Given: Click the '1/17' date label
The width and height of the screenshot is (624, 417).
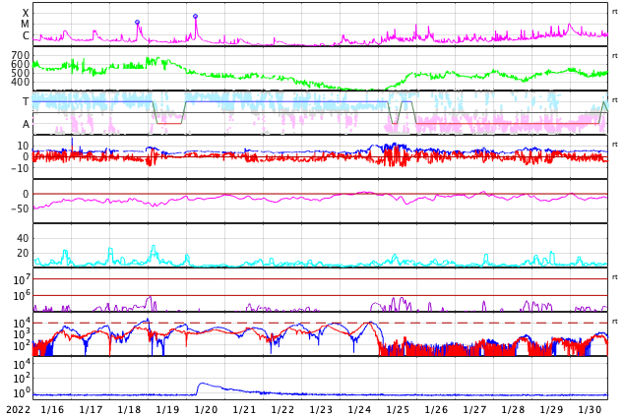Looking at the screenshot, I should click(x=91, y=410).
